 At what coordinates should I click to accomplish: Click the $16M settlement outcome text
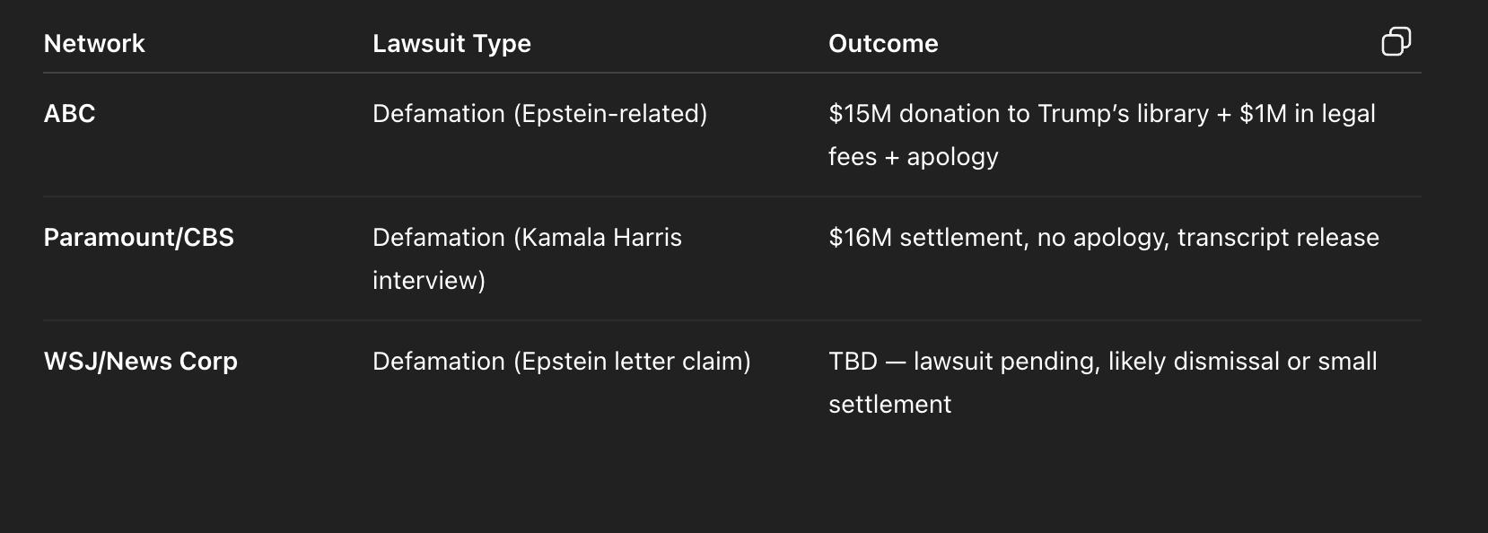click(1104, 238)
